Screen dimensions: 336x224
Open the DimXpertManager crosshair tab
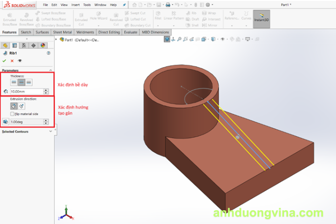[33, 45]
